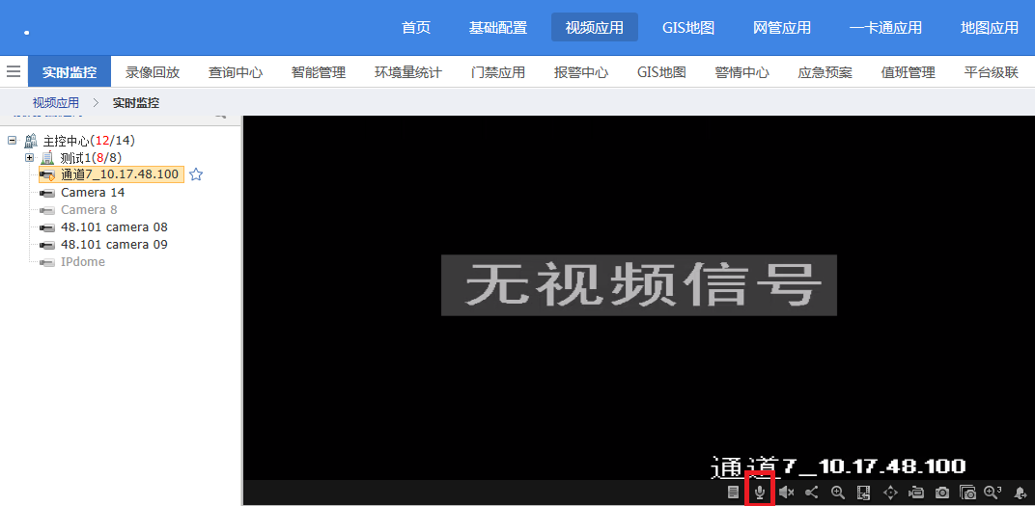
Task: Click 视频应用 breadcrumb link
Action: (x=56, y=102)
